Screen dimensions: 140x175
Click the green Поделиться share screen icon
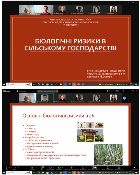(x=59, y=167)
